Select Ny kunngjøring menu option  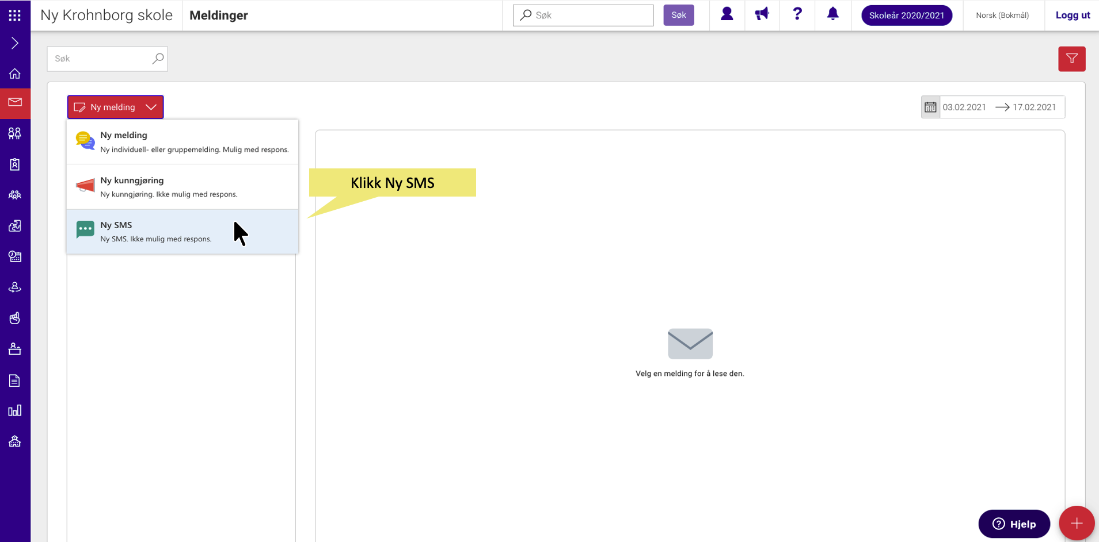pyautogui.click(x=182, y=187)
